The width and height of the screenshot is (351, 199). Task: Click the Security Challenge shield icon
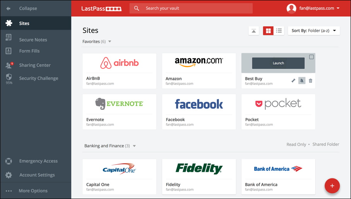click(9, 77)
